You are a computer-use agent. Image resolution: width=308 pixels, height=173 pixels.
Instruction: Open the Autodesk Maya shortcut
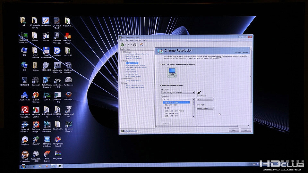coord(57,38)
